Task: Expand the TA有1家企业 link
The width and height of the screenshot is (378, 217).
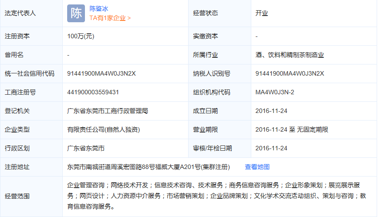Action: point(110,18)
